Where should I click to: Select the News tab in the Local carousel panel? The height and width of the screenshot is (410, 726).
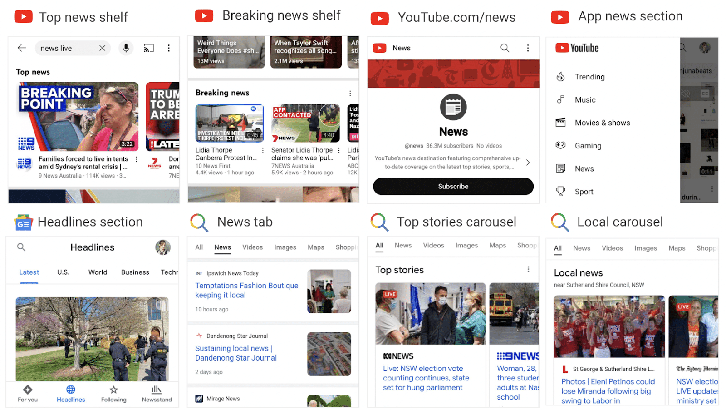[581, 248]
